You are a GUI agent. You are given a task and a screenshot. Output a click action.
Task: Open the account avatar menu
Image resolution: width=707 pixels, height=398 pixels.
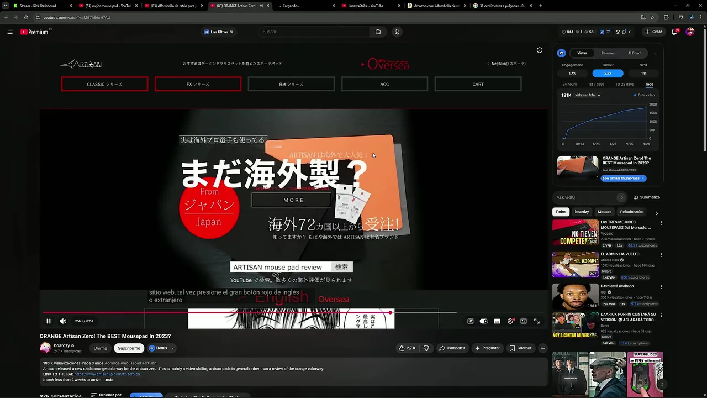click(690, 32)
